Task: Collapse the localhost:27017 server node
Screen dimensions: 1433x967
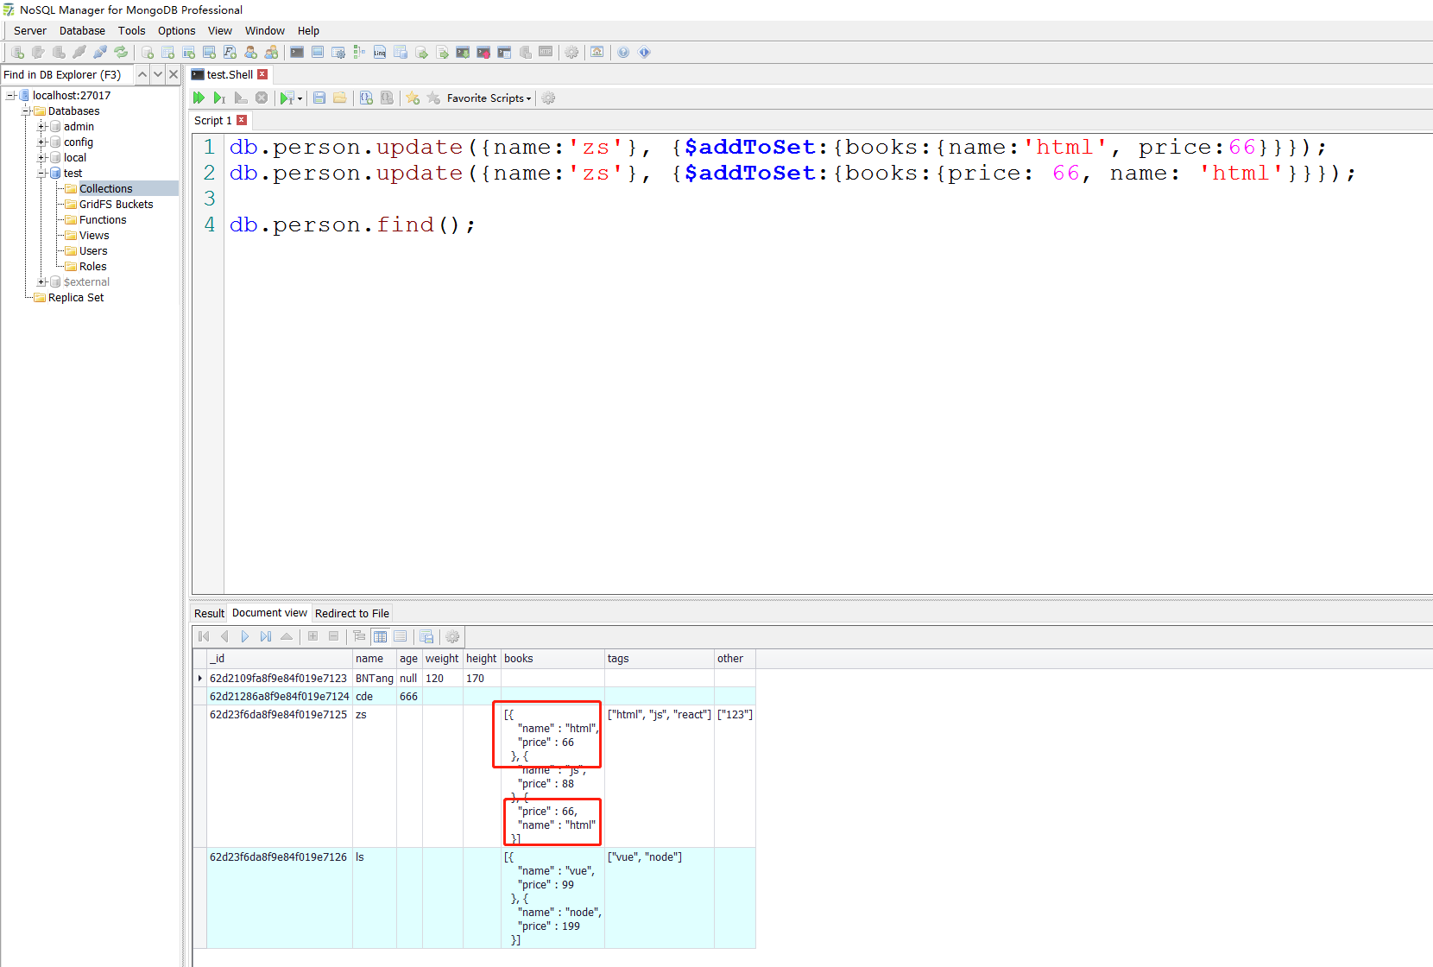Action: [x=10, y=96]
